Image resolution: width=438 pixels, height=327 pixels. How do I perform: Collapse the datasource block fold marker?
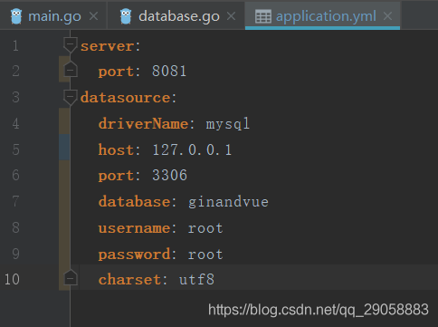tap(71, 97)
